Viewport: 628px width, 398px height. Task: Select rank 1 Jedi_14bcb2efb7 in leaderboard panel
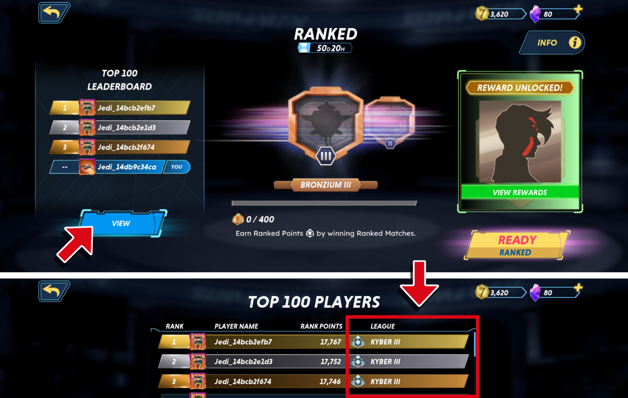click(120, 108)
